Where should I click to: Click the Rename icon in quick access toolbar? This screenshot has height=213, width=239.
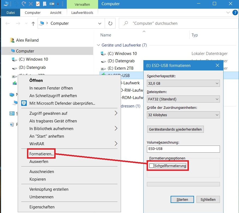pyautogui.click(x=52, y=4)
